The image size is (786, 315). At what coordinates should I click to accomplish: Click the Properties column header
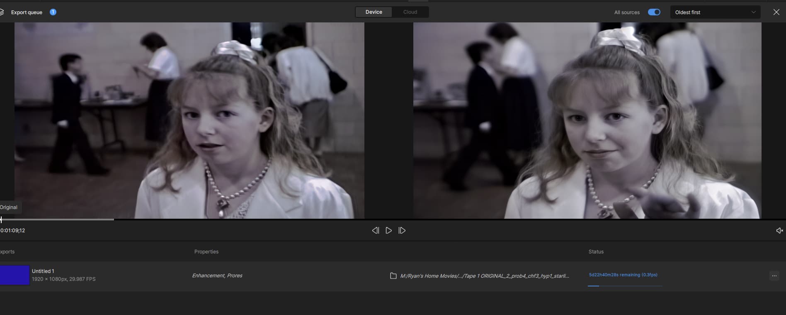click(x=206, y=252)
